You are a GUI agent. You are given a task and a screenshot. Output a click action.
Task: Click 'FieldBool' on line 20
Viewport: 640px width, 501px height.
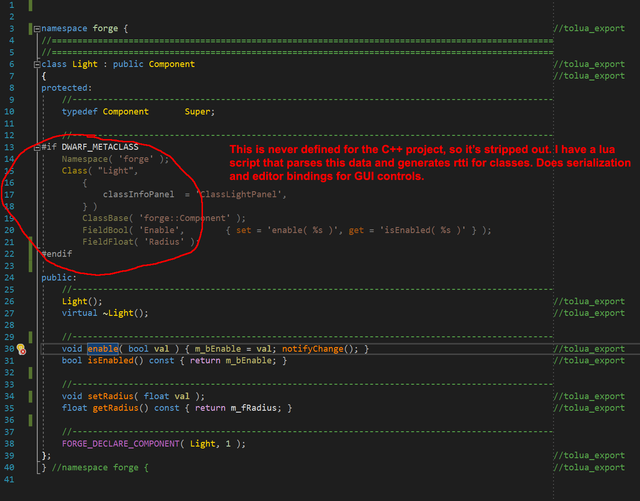click(105, 230)
